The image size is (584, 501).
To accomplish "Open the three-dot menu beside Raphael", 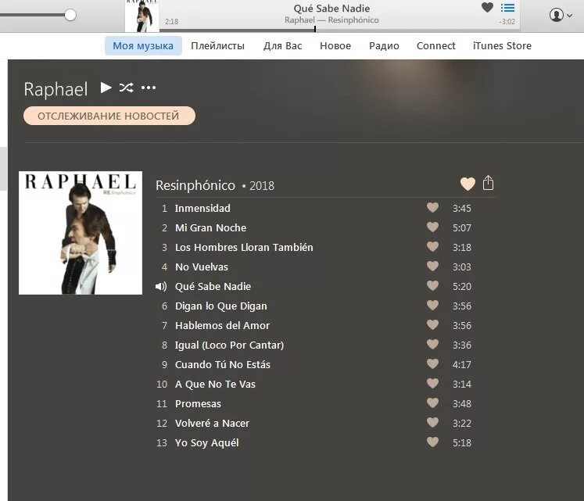I will click(x=149, y=88).
